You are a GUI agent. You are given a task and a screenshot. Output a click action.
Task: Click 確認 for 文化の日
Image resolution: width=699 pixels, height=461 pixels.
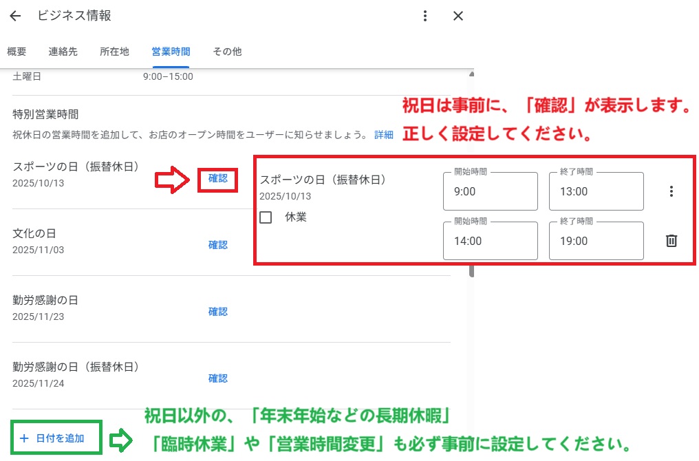tap(218, 245)
